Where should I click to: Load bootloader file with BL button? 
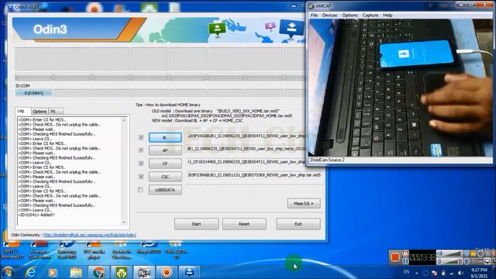click(165, 137)
